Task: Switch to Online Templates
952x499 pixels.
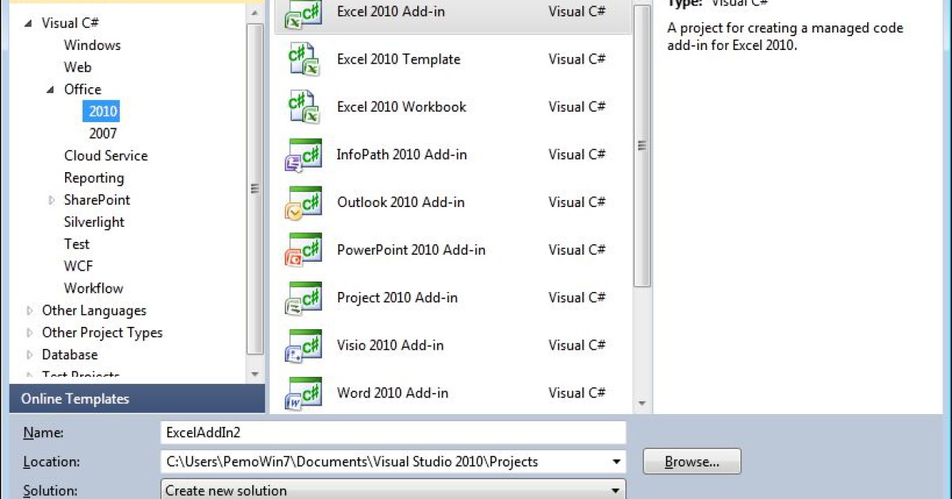Action: [74, 398]
